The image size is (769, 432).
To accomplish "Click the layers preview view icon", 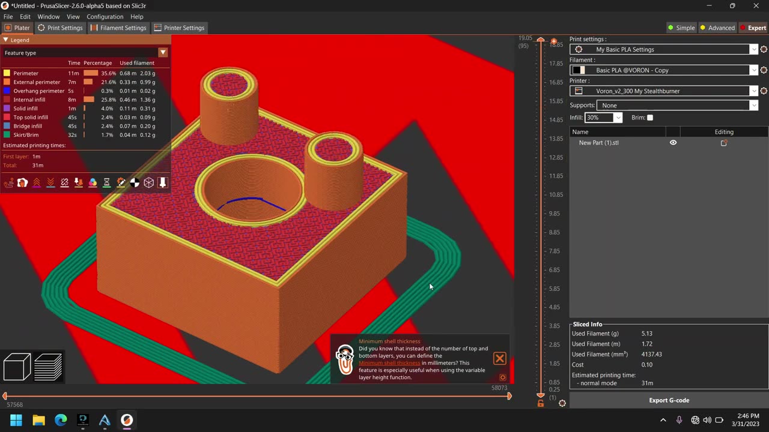I will (48, 367).
